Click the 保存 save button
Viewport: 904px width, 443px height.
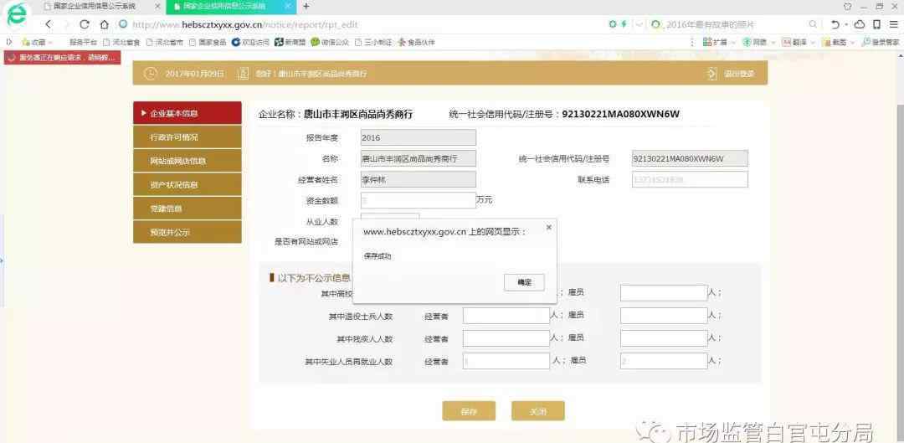469,411
